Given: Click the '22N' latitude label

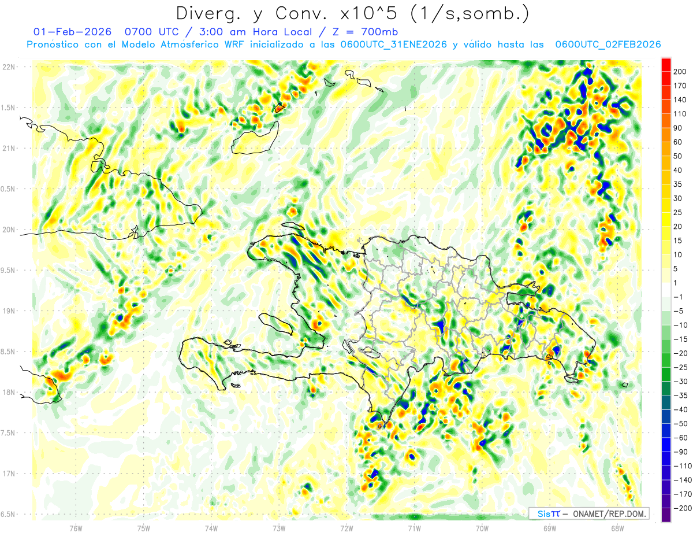Looking at the screenshot, I should point(8,67).
